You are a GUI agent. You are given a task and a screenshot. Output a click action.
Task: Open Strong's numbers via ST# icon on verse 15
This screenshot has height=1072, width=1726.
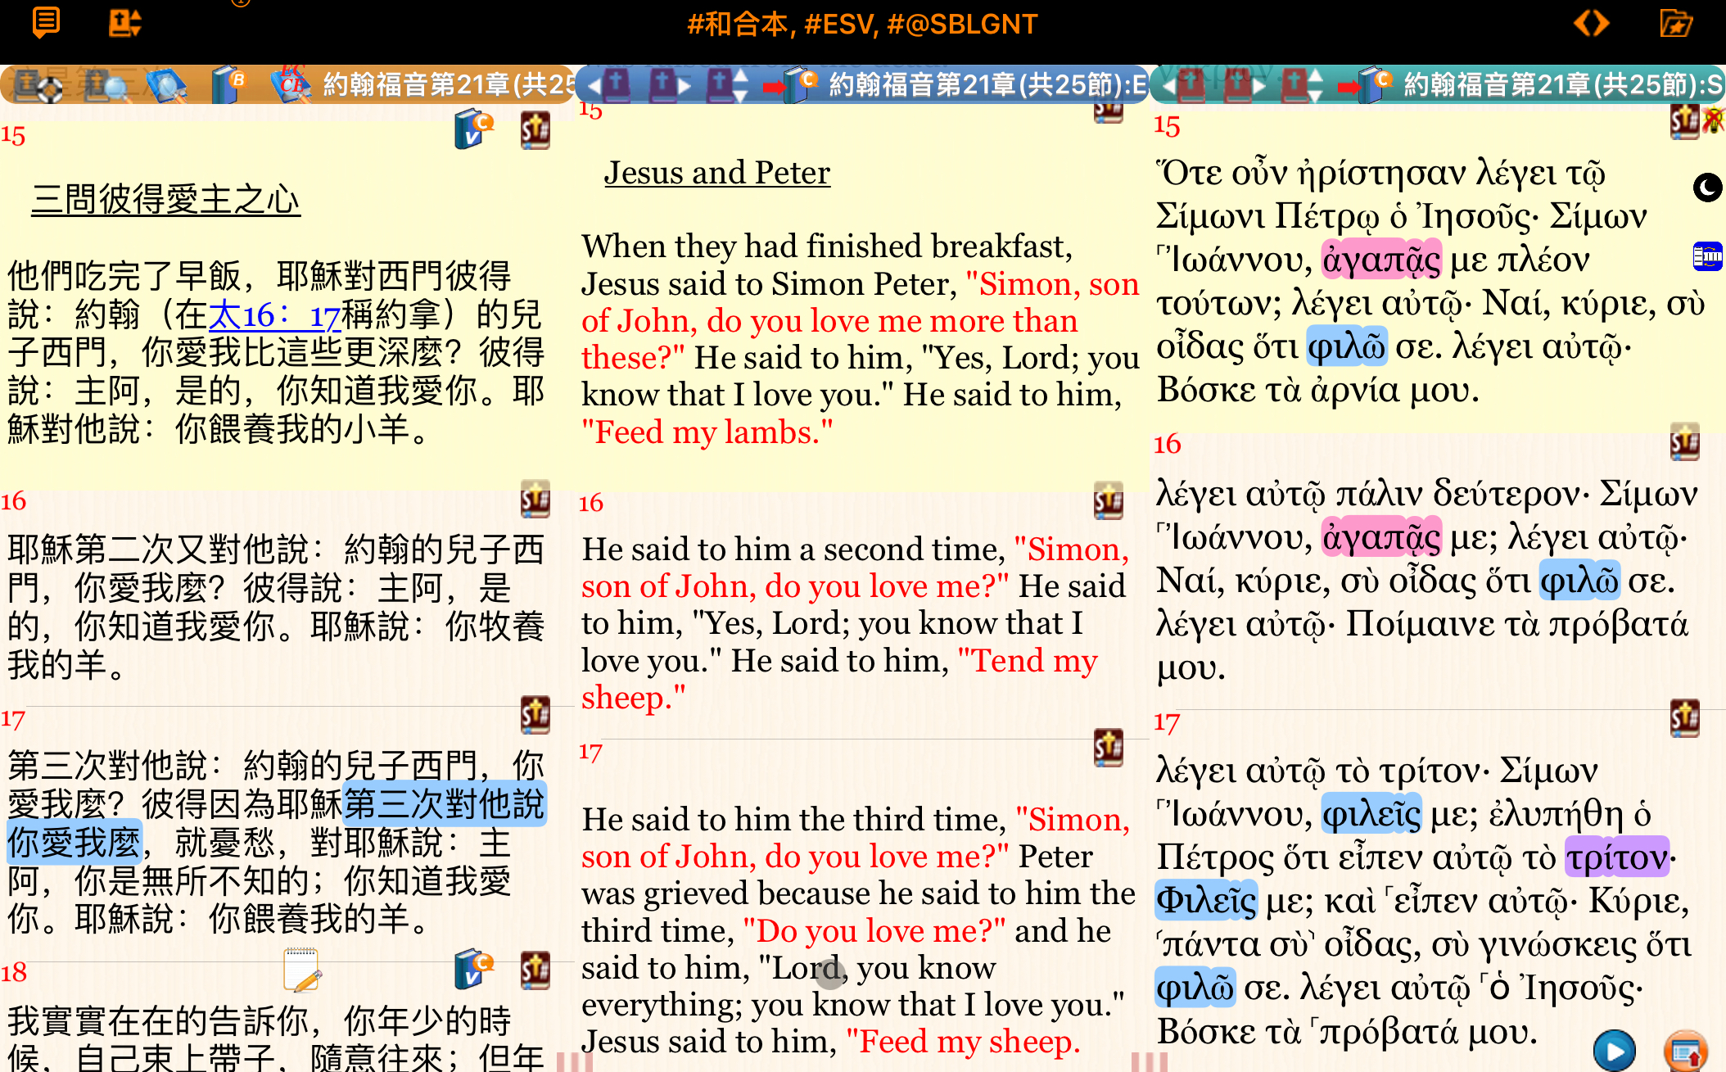click(535, 129)
